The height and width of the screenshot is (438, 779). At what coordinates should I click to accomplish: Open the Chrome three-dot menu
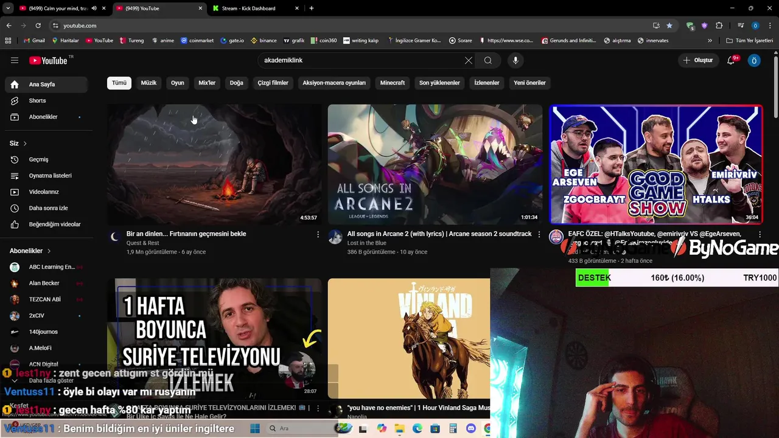[x=770, y=26]
